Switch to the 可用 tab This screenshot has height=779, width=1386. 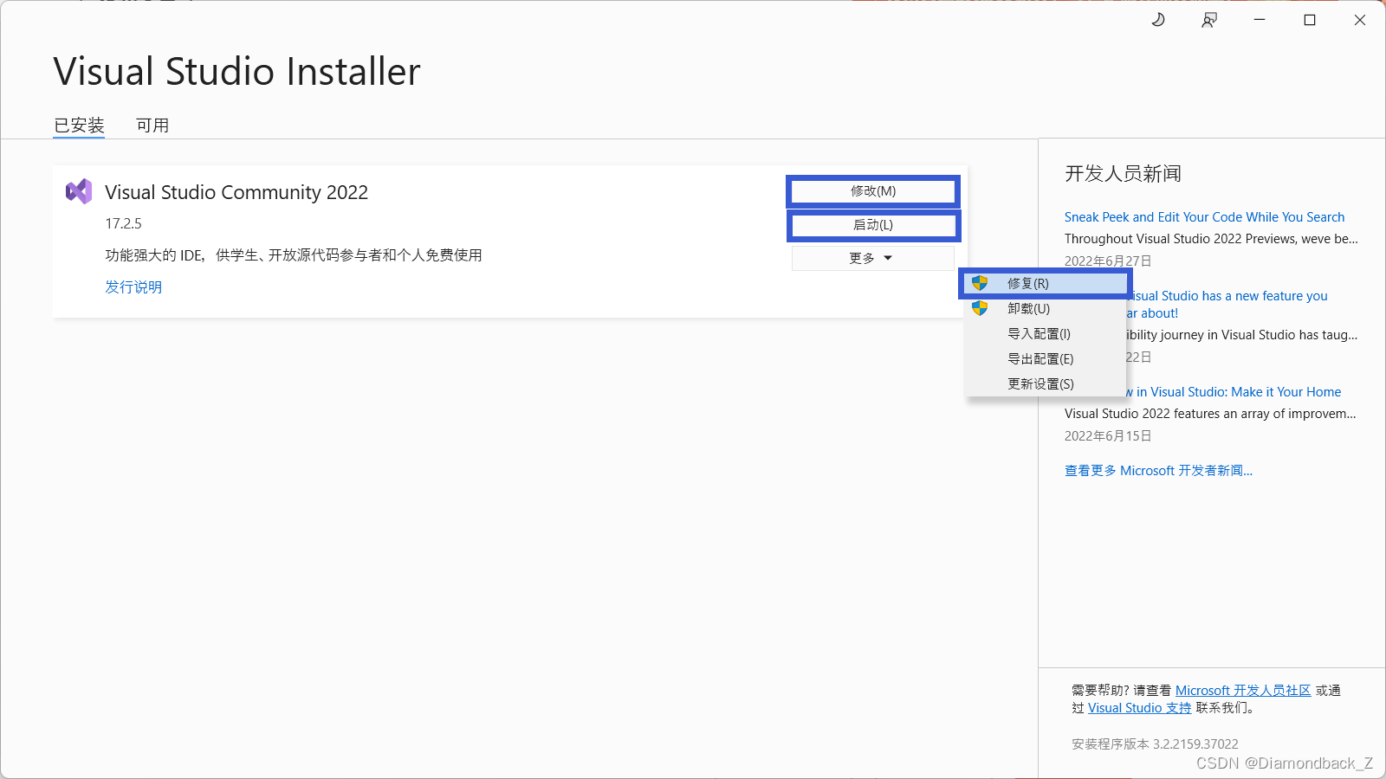[x=152, y=126]
